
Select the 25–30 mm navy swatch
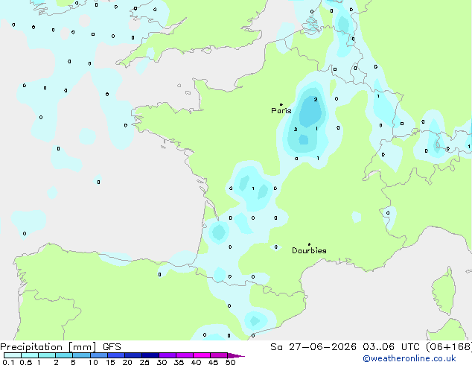(x=150, y=355)
